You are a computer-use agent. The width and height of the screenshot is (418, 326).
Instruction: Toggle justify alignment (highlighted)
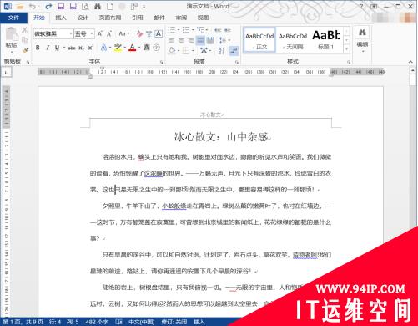pos(200,41)
